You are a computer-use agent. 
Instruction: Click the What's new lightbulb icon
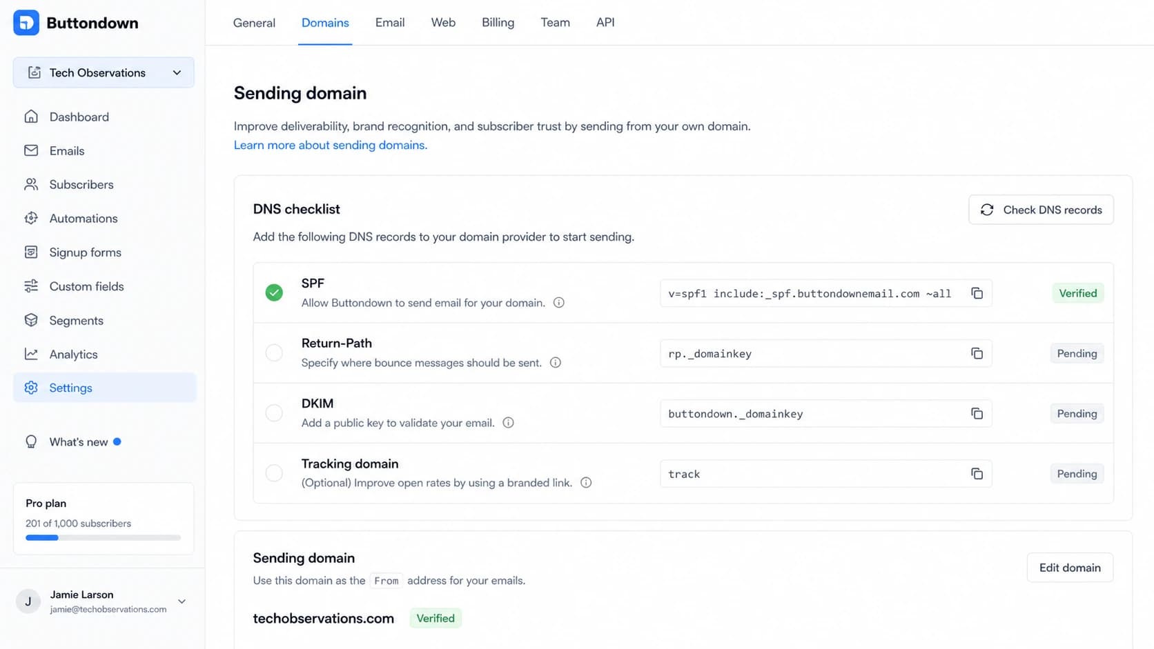pos(31,441)
